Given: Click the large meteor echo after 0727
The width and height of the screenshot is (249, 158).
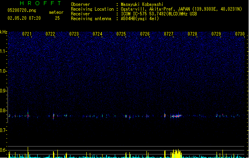Looking at the screenshot, I should [177, 116].
